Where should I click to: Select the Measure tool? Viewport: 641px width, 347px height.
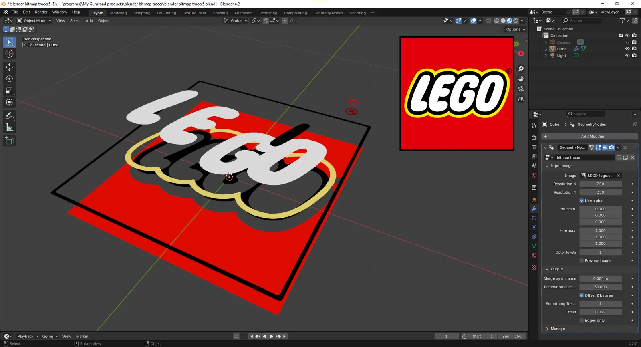point(9,128)
